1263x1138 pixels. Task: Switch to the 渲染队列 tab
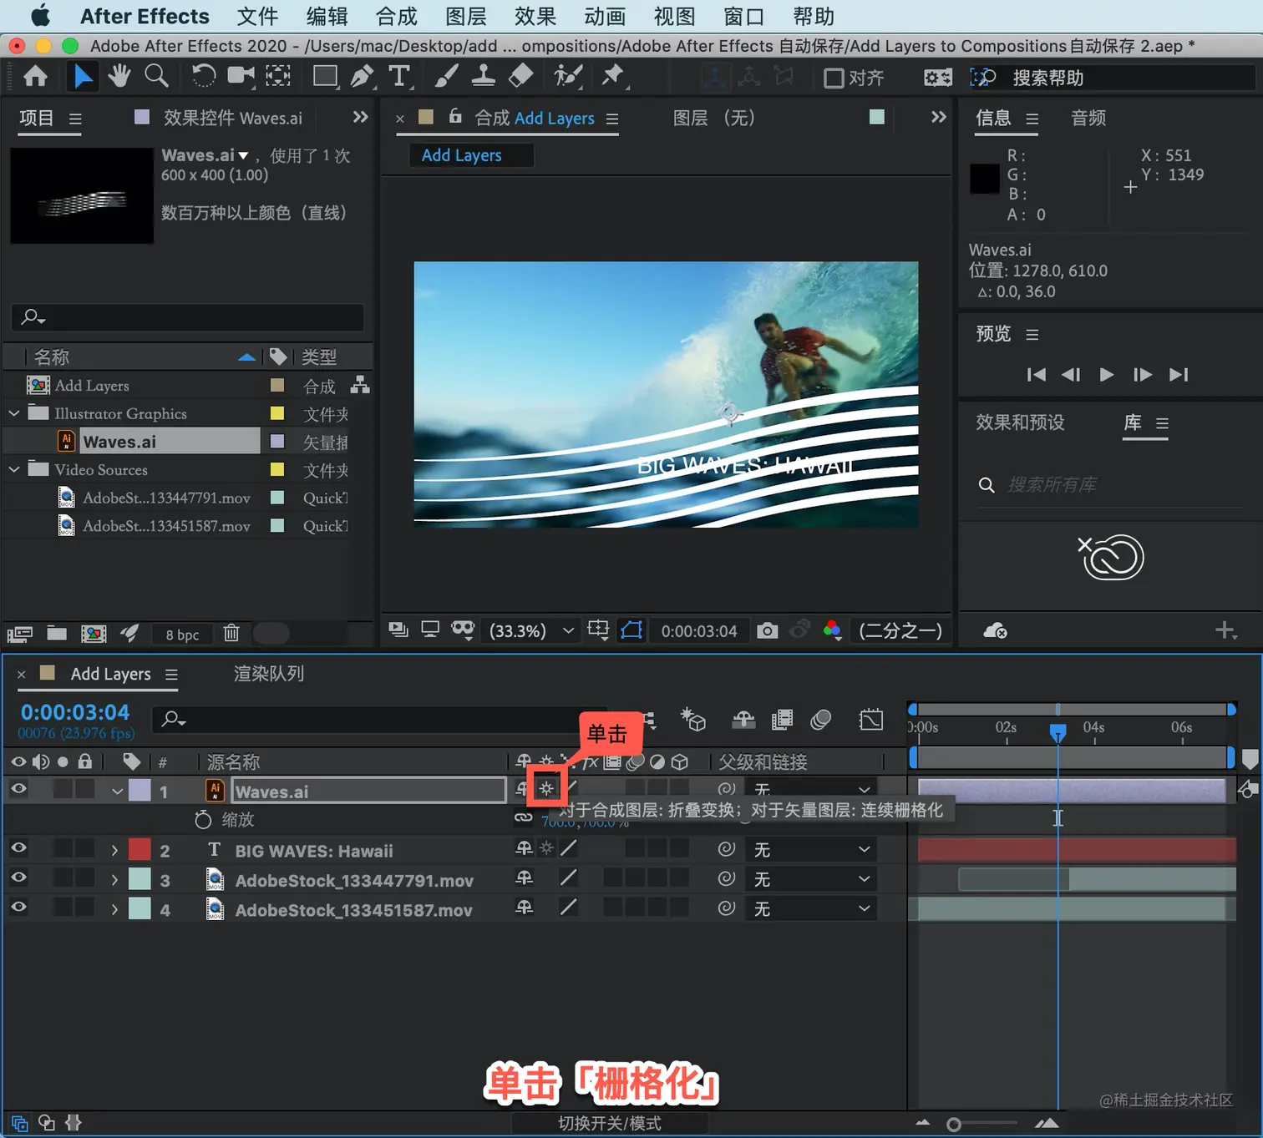tap(268, 674)
